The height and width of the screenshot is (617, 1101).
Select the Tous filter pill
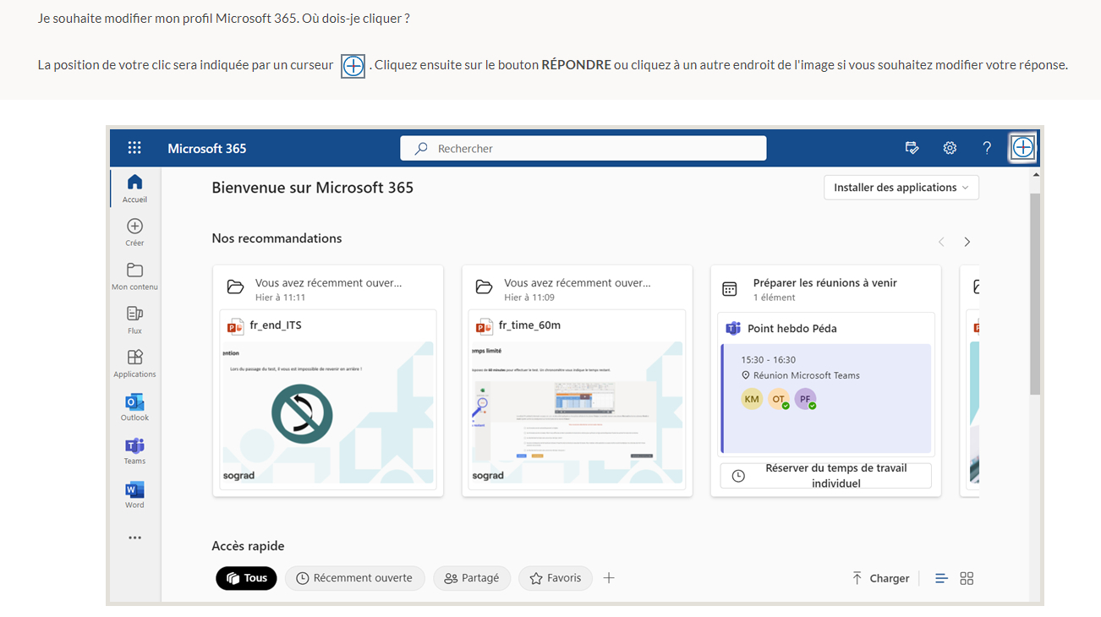coord(246,578)
